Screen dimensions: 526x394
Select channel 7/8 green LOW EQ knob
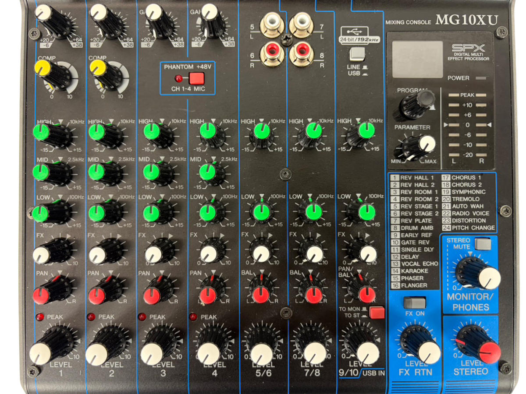tap(312, 213)
